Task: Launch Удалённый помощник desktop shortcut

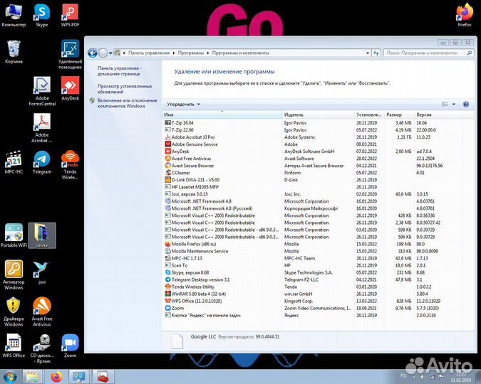Action: coord(70,55)
